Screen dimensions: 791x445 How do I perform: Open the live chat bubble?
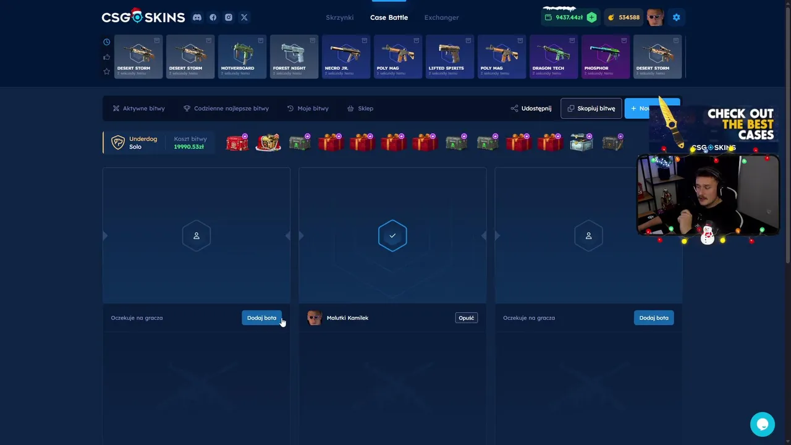pyautogui.click(x=763, y=425)
